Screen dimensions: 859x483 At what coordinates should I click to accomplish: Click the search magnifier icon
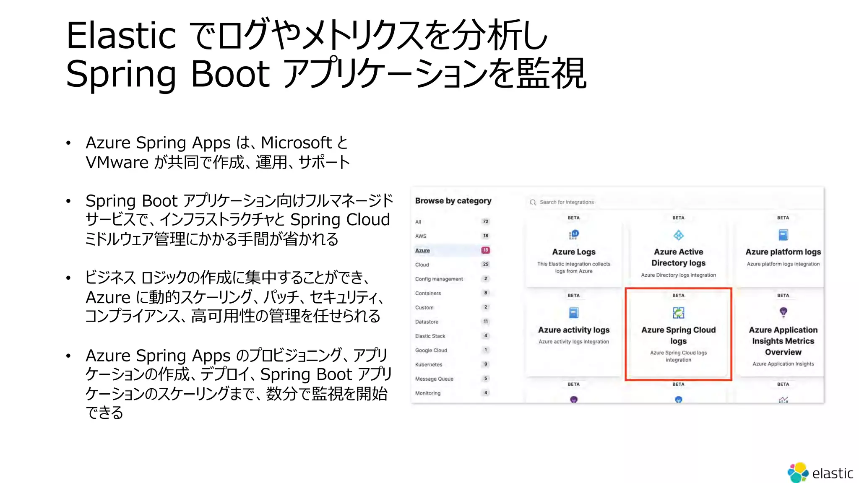533,202
